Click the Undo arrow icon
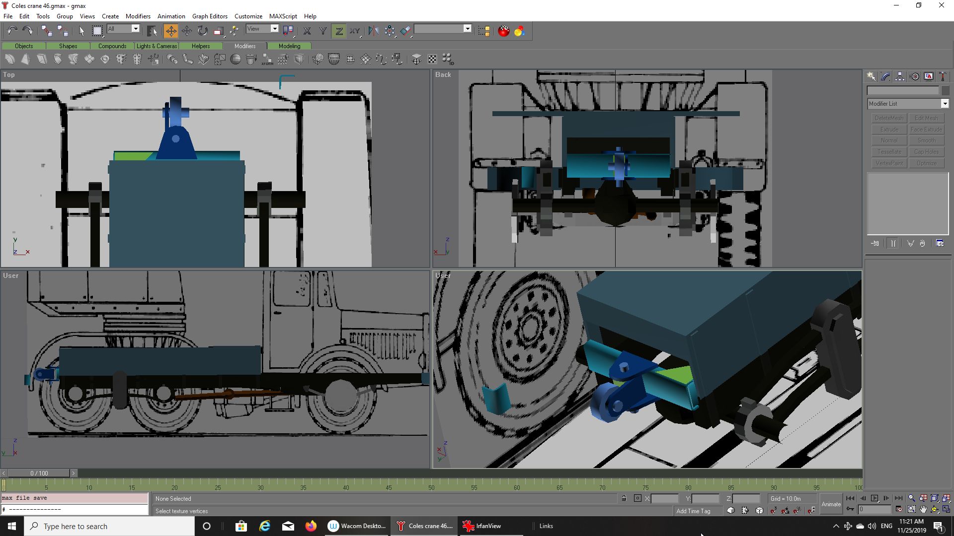 (12, 31)
